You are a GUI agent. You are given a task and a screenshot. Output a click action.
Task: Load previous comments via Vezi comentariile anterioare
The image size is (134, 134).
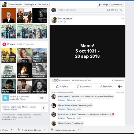62,92
